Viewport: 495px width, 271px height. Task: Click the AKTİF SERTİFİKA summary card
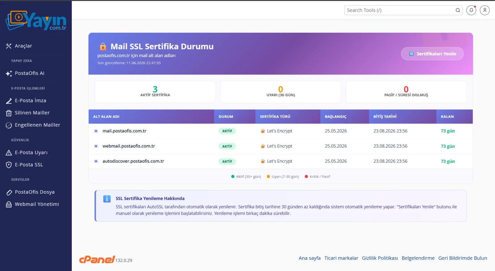pyautogui.click(x=155, y=92)
